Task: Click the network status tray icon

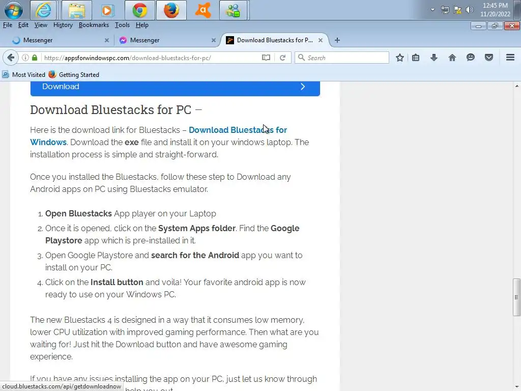Action: 445,10
